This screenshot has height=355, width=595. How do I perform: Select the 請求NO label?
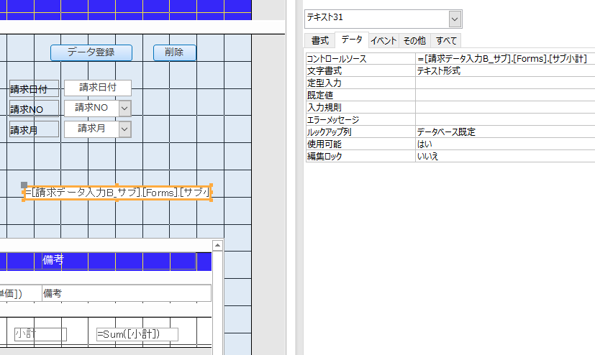point(34,109)
